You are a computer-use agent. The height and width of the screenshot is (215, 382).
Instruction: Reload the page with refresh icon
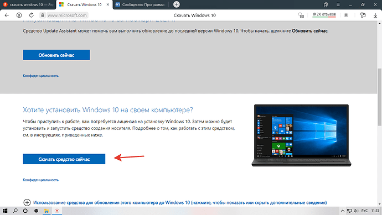pyautogui.click(x=32, y=15)
